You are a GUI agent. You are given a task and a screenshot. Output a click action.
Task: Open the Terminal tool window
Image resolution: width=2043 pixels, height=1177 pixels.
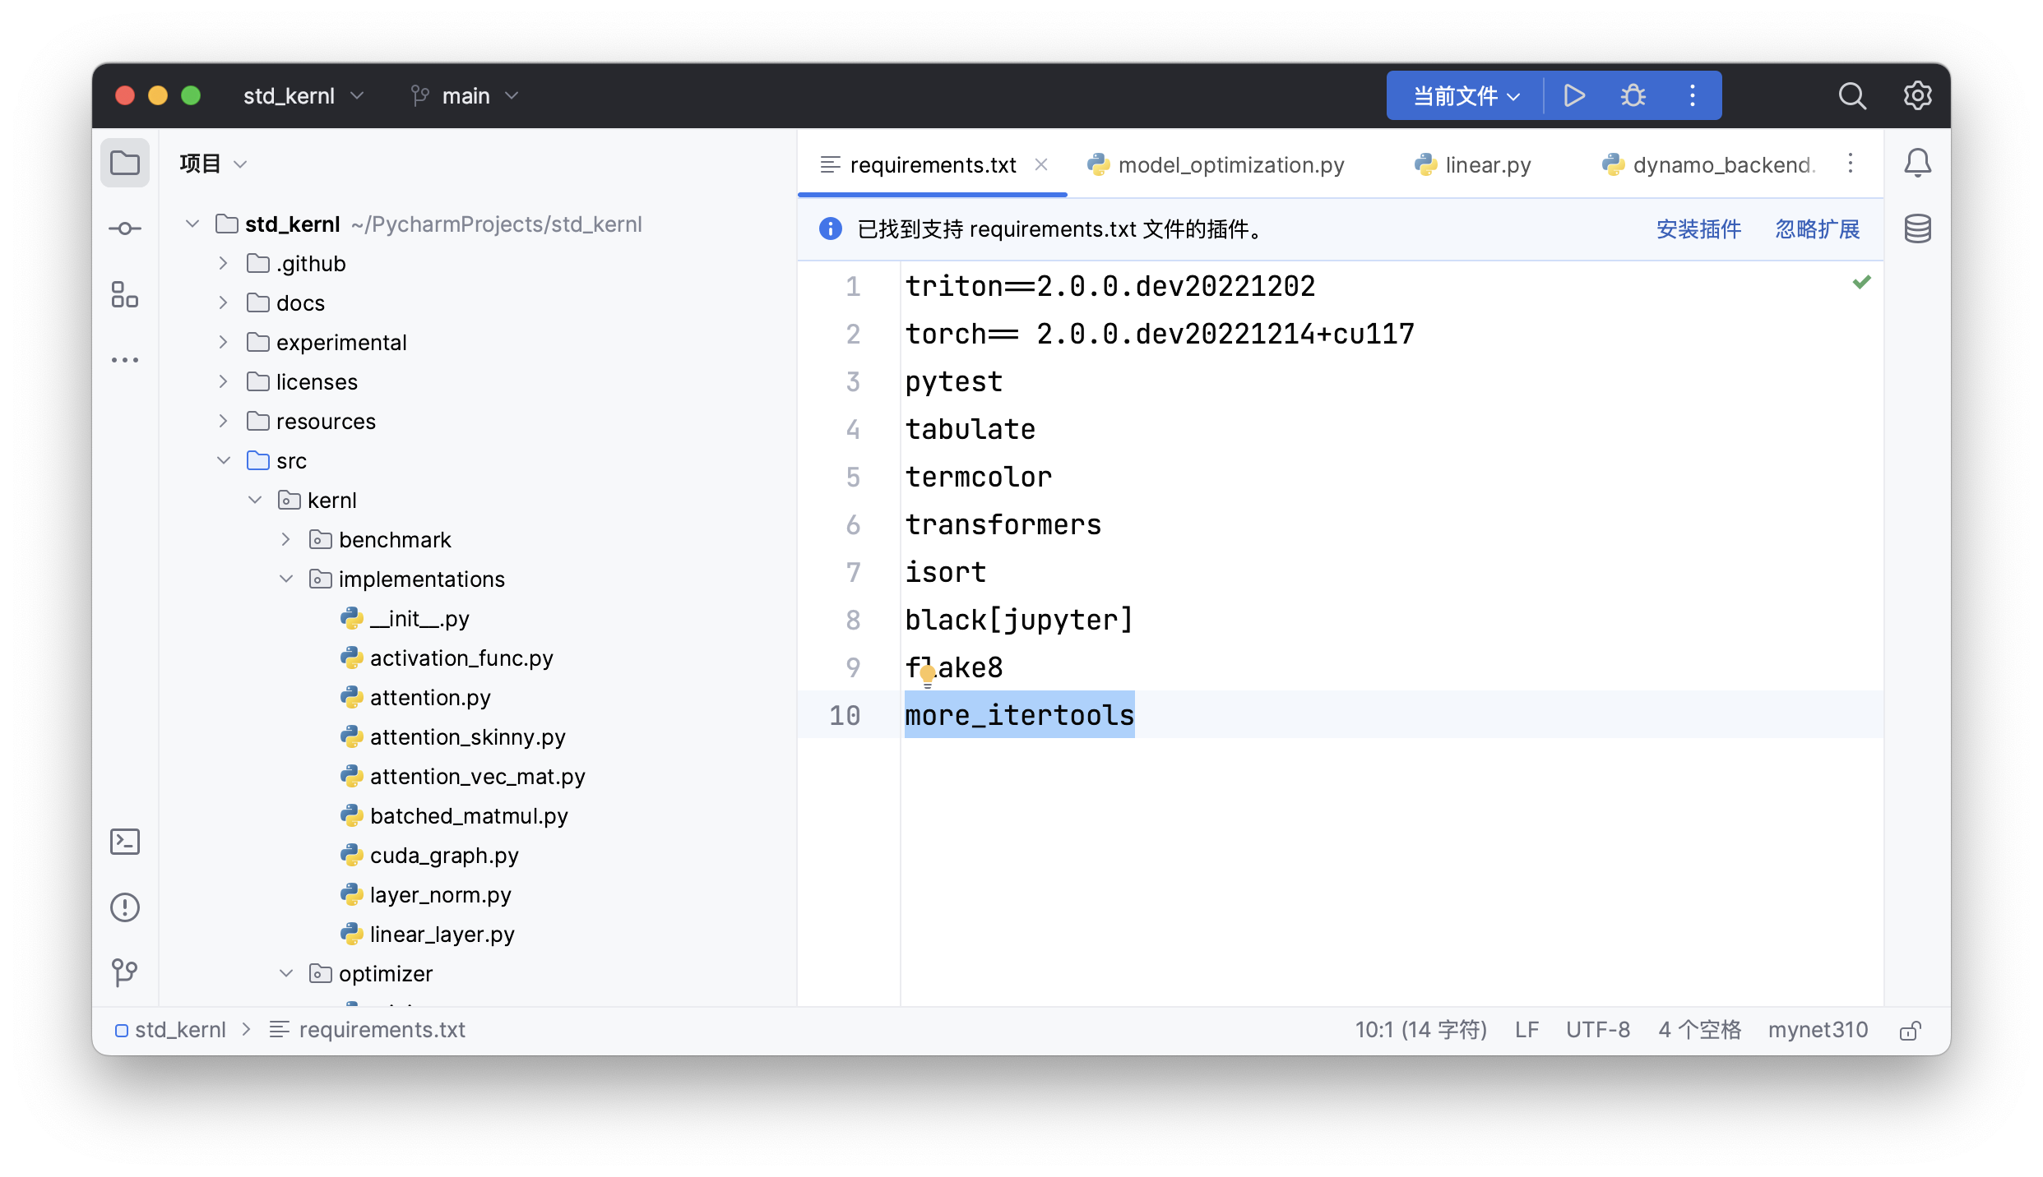(125, 842)
